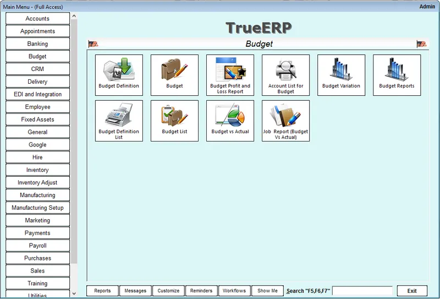Open the Marketing module
This screenshot has width=440, height=299.
coord(37,220)
